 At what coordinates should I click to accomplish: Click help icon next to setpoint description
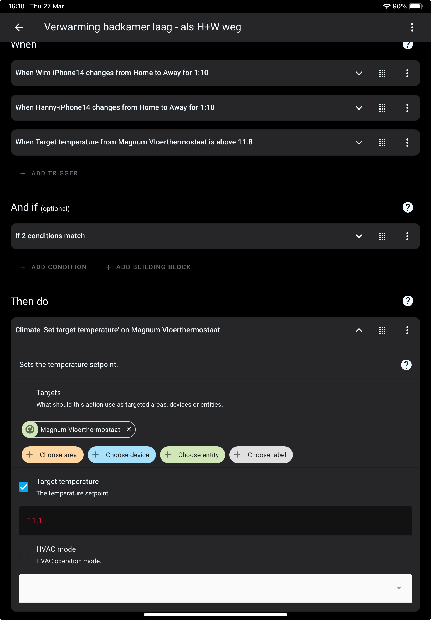pyautogui.click(x=406, y=365)
